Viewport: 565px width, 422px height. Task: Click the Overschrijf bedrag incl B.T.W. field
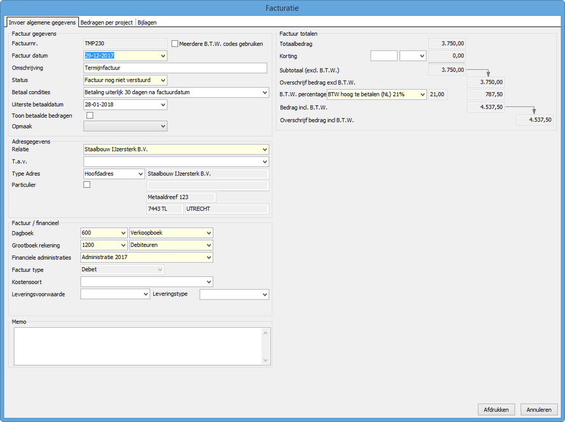[x=534, y=120]
